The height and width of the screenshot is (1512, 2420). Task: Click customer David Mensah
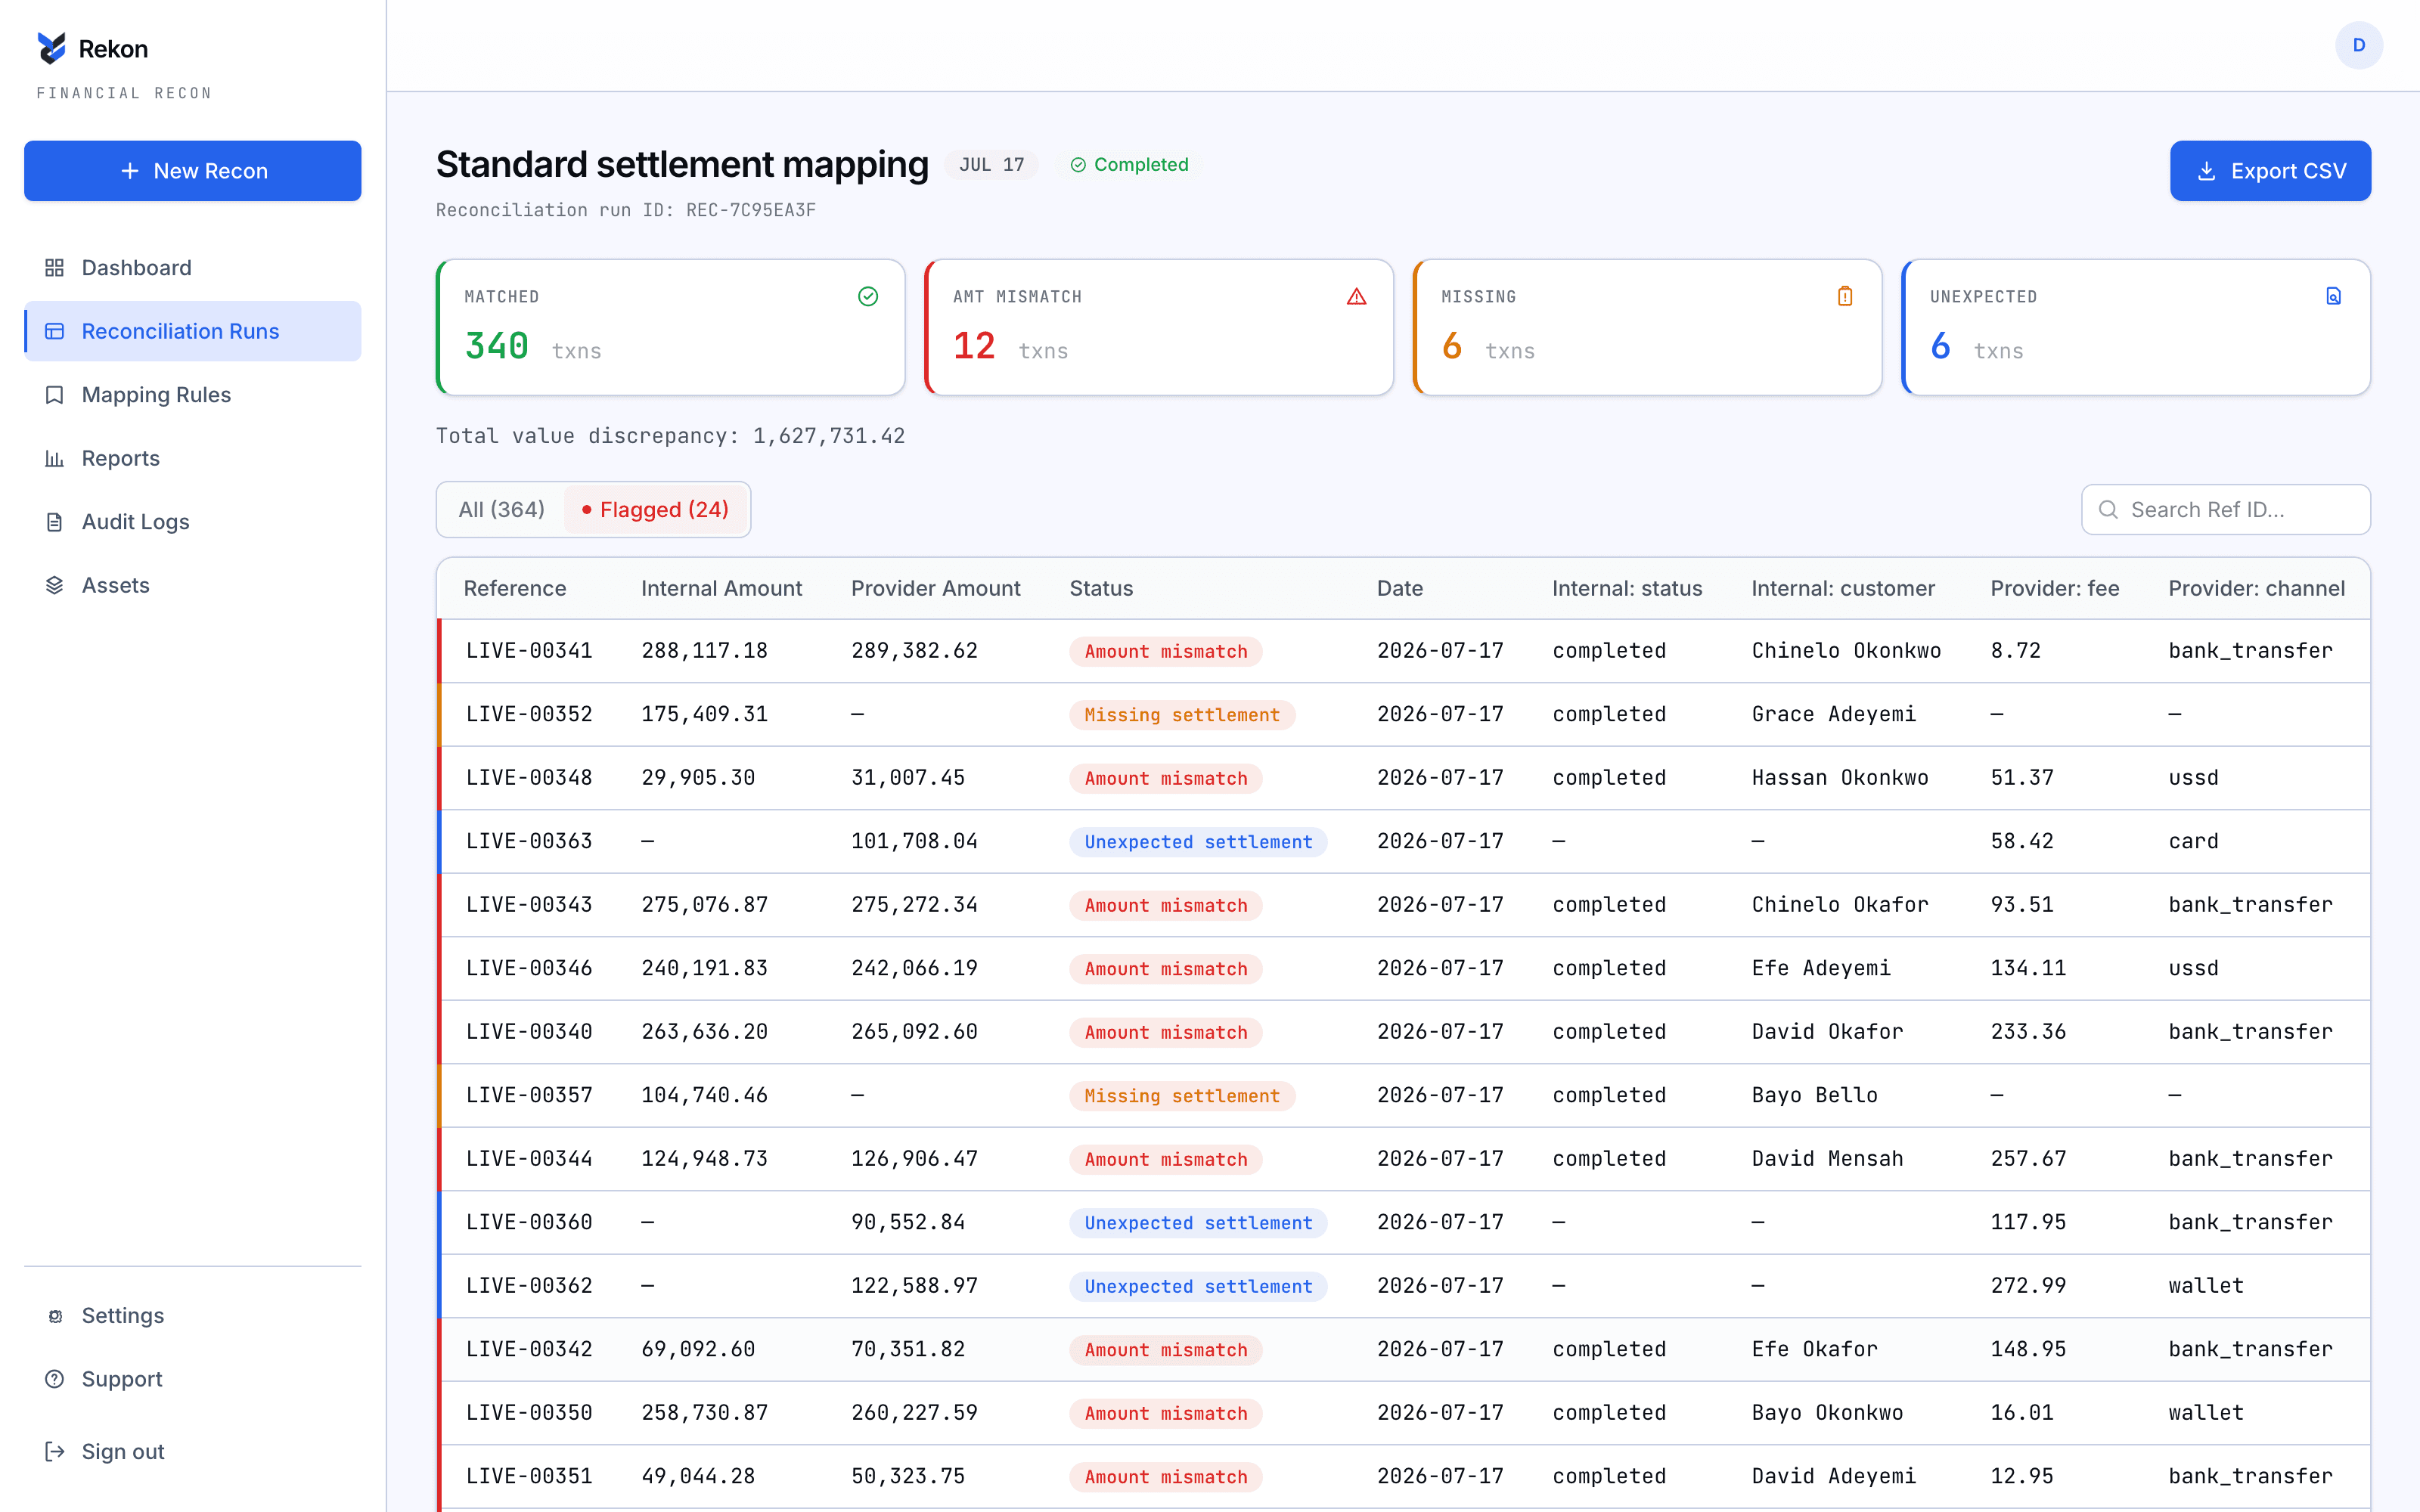pos(1827,1159)
